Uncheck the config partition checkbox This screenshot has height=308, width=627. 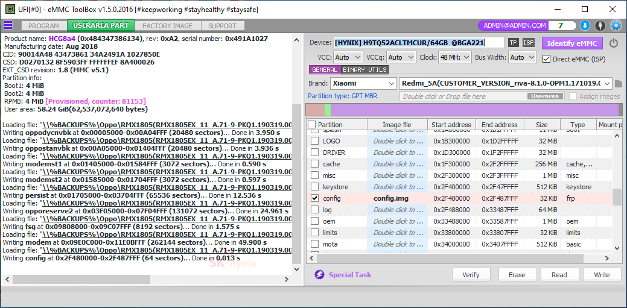click(x=315, y=198)
